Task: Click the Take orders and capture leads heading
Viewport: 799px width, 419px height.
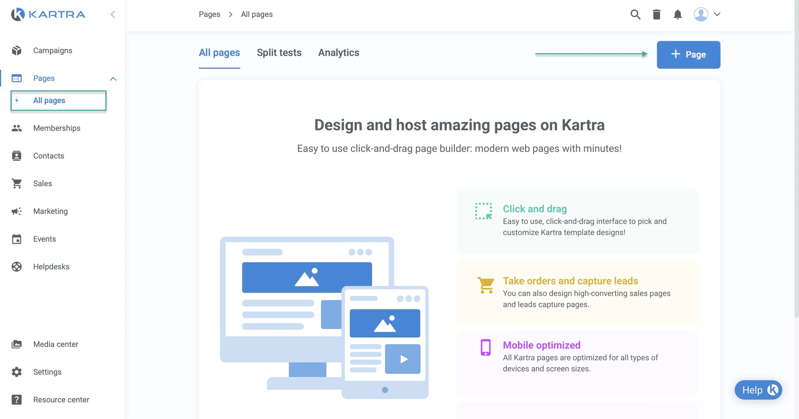Action: [x=570, y=281]
